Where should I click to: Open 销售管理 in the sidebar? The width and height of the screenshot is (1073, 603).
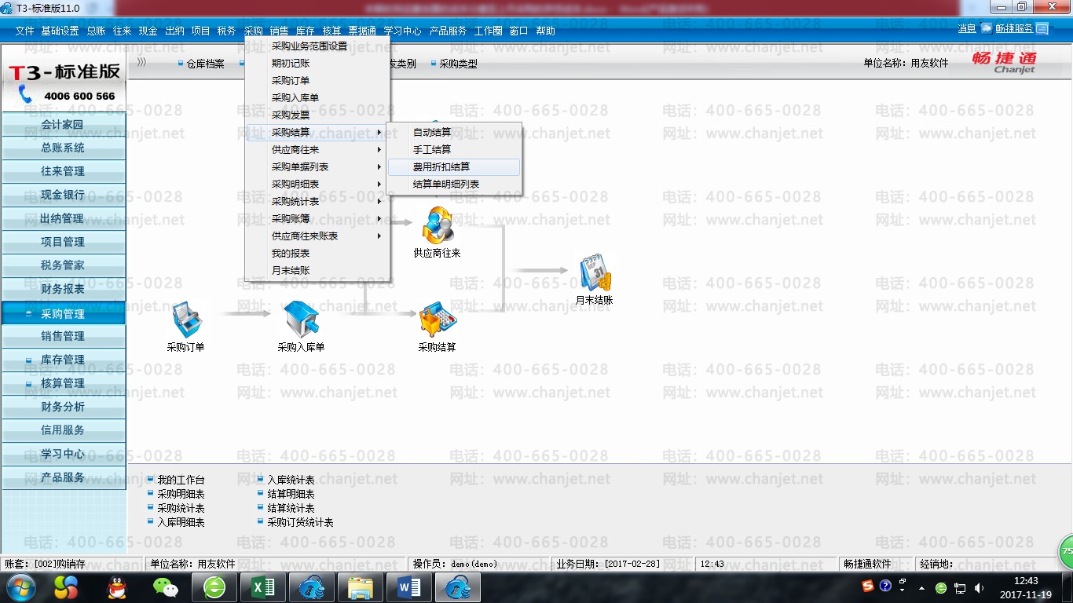click(x=63, y=336)
